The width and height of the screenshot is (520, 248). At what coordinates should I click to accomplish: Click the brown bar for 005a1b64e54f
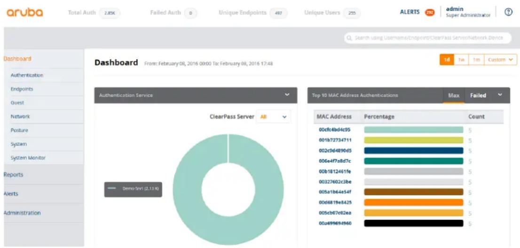pos(414,192)
